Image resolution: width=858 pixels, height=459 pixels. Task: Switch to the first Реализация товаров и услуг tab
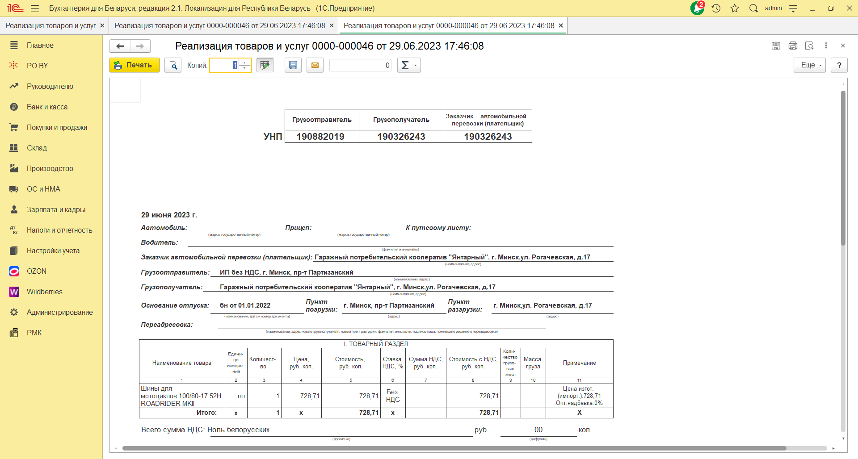pyautogui.click(x=50, y=25)
